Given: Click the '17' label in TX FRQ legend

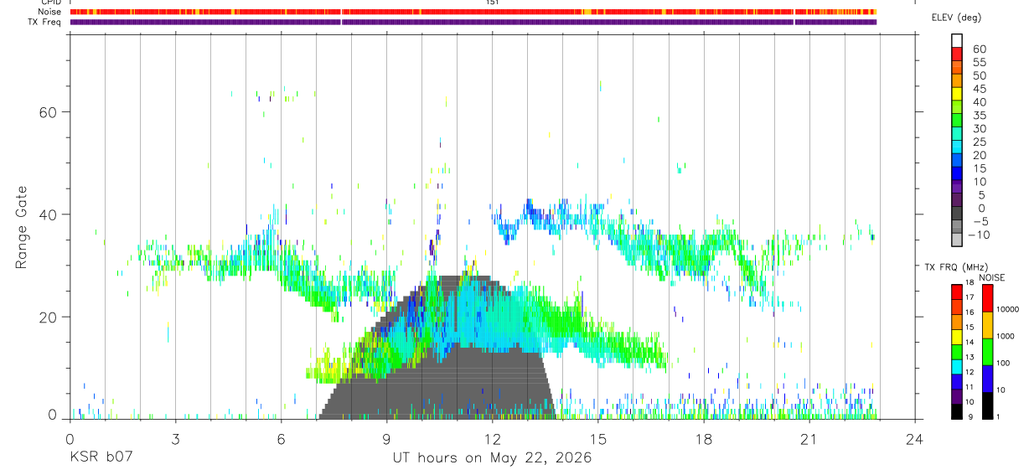Looking at the screenshot, I should 969,297.
